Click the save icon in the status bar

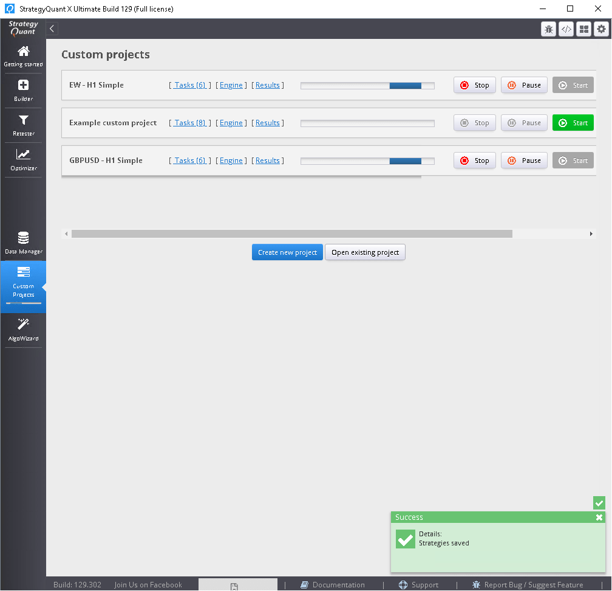point(234,586)
